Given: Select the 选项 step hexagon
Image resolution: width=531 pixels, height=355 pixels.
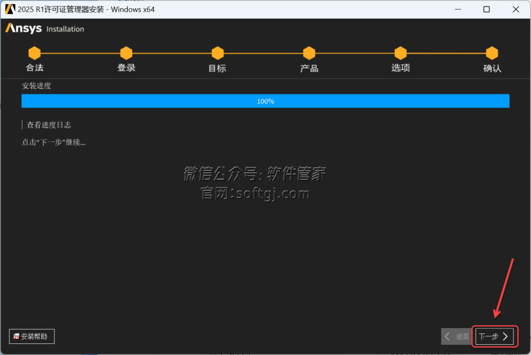Looking at the screenshot, I should click(x=401, y=53).
